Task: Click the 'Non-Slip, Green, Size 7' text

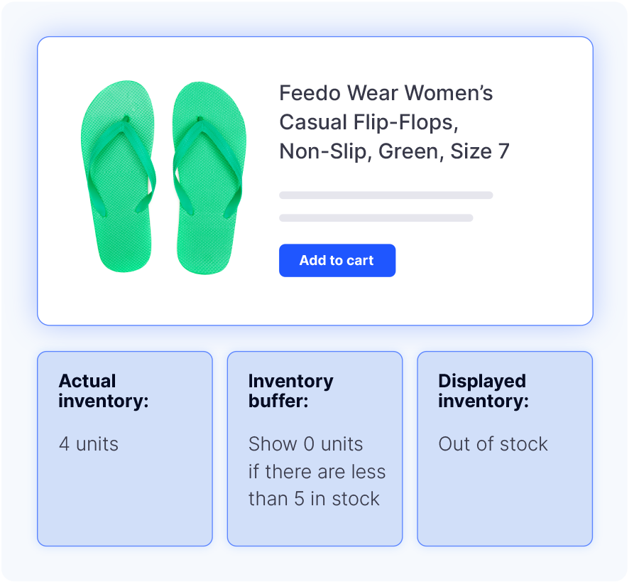Action: click(394, 151)
